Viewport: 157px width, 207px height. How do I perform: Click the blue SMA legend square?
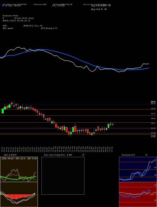point(3,5)
